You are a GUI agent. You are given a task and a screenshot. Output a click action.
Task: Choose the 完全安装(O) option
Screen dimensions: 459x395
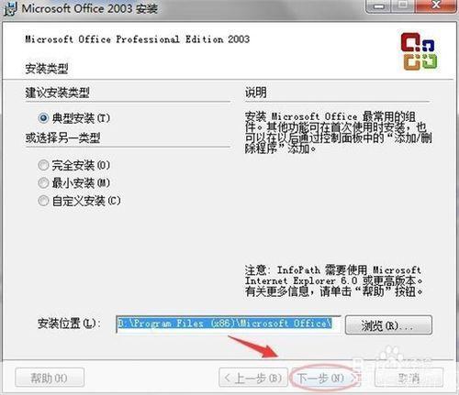coord(73,165)
